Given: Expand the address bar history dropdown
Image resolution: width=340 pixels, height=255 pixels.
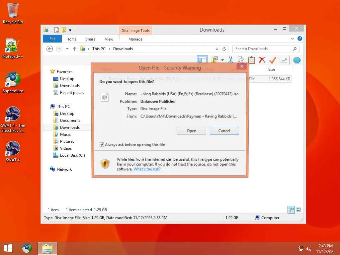Looking at the screenshot, I should (217, 49).
